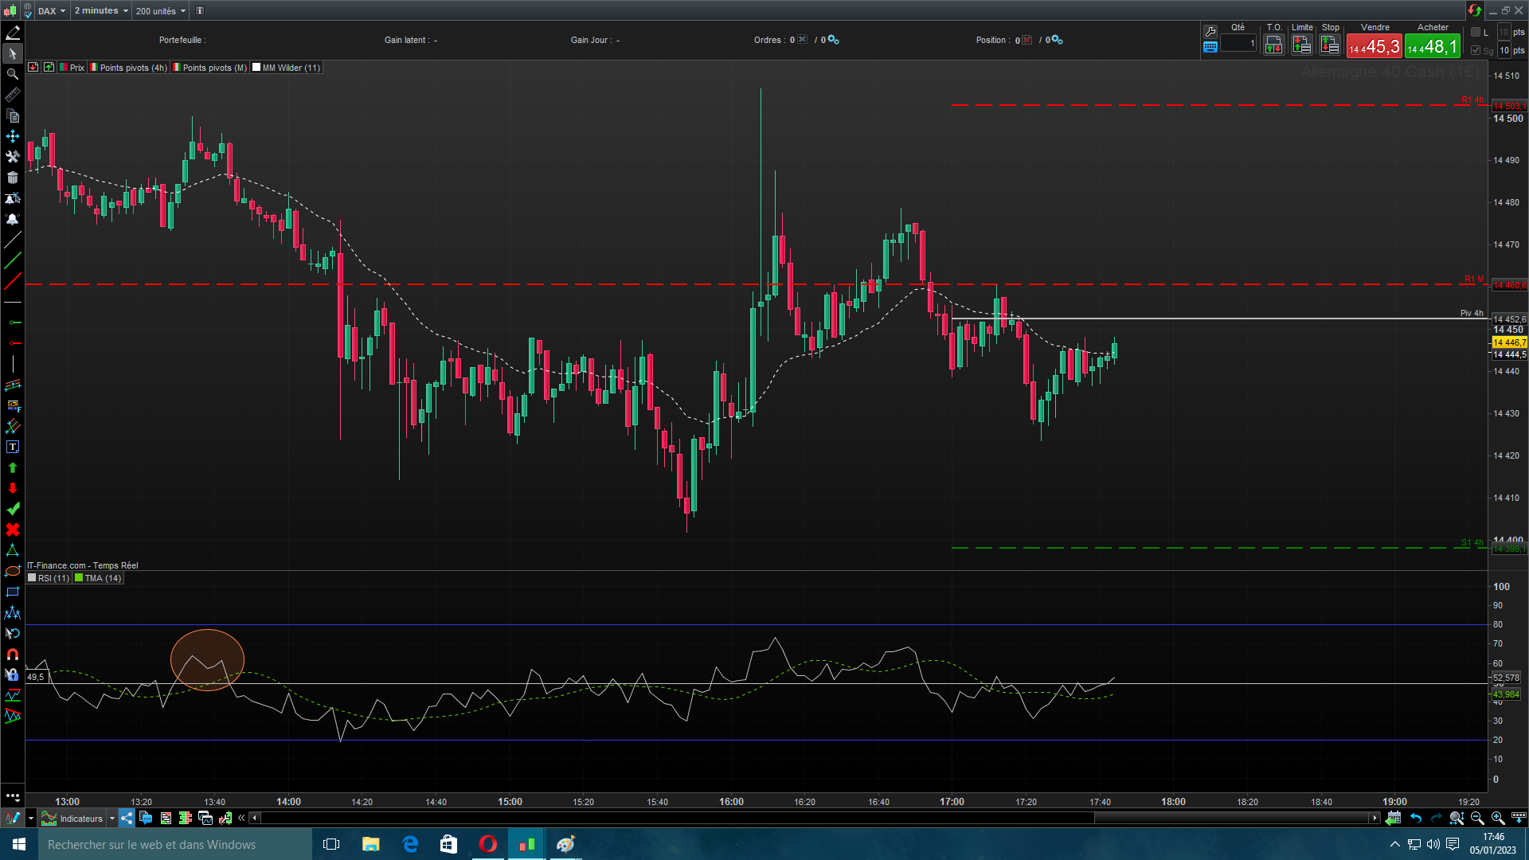Select the magnifier zoom tool in sidebar
The height and width of the screenshot is (860, 1529).
point(13,74)
